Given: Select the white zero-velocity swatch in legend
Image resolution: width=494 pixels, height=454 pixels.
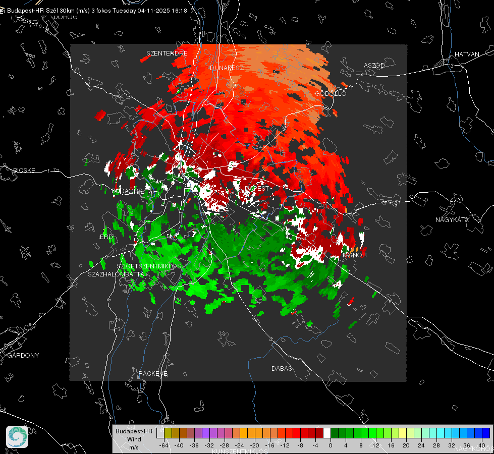Looking at the screenshot, I should click(x=327, y=433).
